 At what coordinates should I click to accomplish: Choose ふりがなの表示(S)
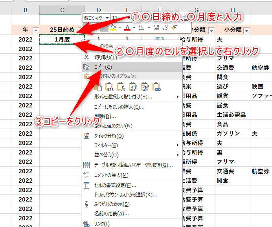coord(132,204)
